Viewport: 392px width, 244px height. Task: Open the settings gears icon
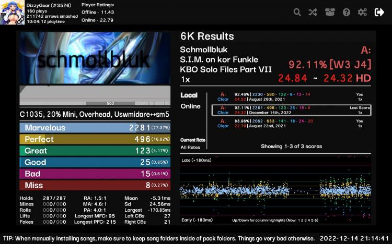pyautogui.click(x=362, y=12)
